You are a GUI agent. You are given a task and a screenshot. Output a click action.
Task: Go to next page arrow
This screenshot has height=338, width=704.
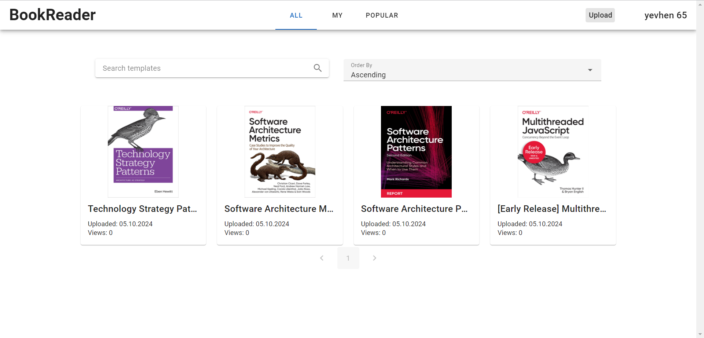coord(374,258)
